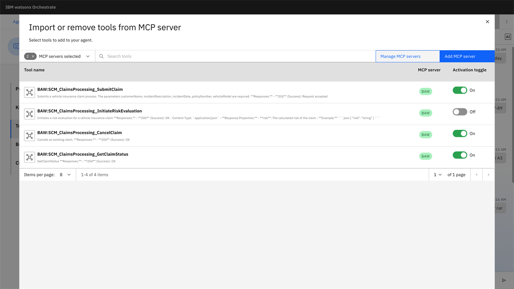The image size is (514, 289).
Task: Click the SubmitClaim tool icon
Action: [29, 92]
